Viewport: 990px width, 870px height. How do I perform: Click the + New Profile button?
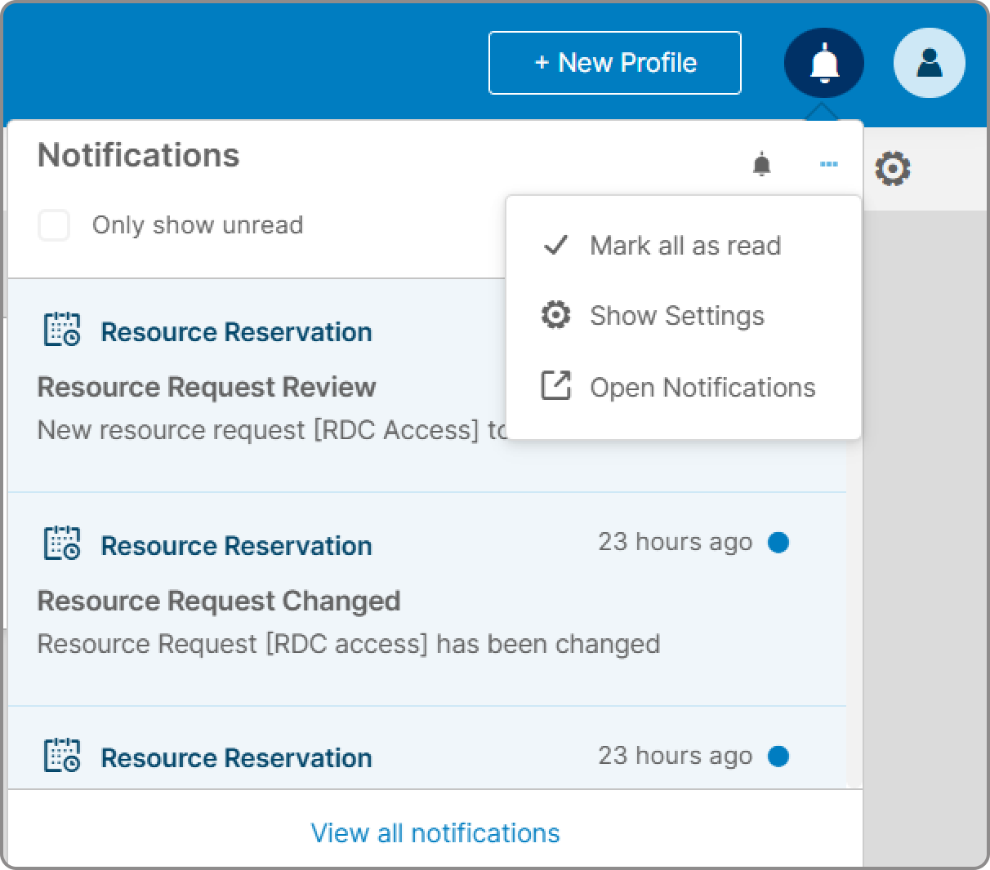(x=614, y=63)
